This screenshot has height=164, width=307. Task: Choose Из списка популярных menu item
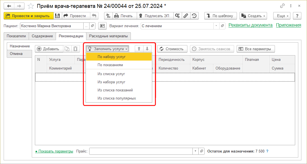click(x=119, y=98)
